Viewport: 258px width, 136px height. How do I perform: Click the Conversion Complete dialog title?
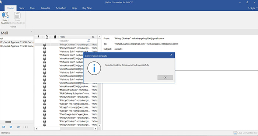96,56
